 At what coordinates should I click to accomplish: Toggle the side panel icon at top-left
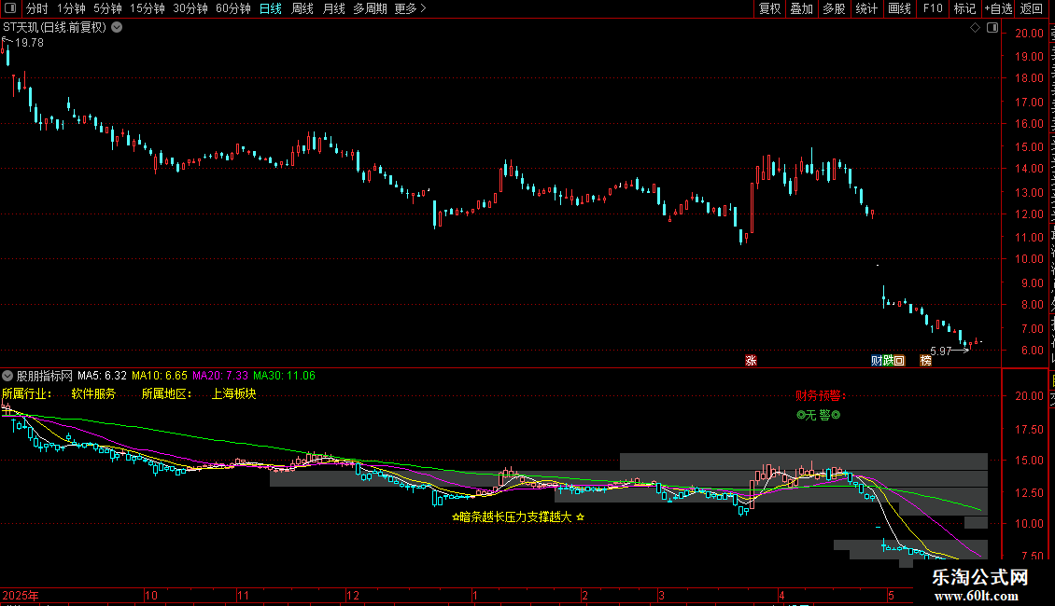click(x=10, y=8)
